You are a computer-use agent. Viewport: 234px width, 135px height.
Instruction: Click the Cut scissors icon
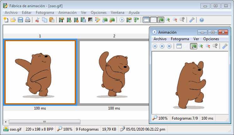37,20
